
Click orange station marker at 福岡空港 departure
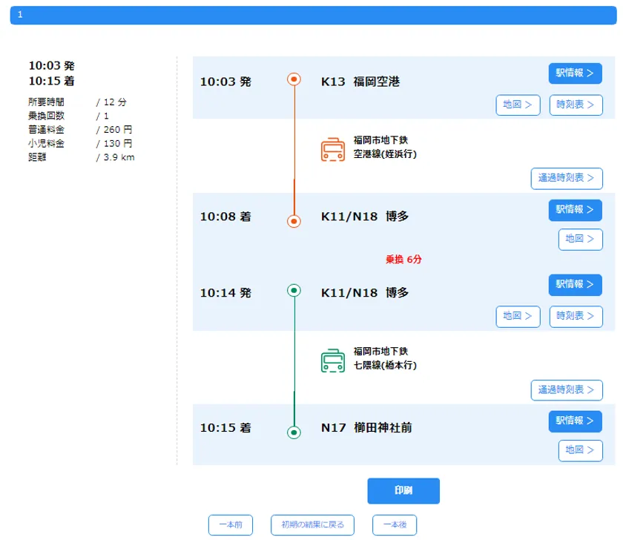pos(294,79)
